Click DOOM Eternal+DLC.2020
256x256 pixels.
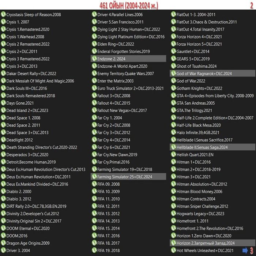[x=28, y=229]
